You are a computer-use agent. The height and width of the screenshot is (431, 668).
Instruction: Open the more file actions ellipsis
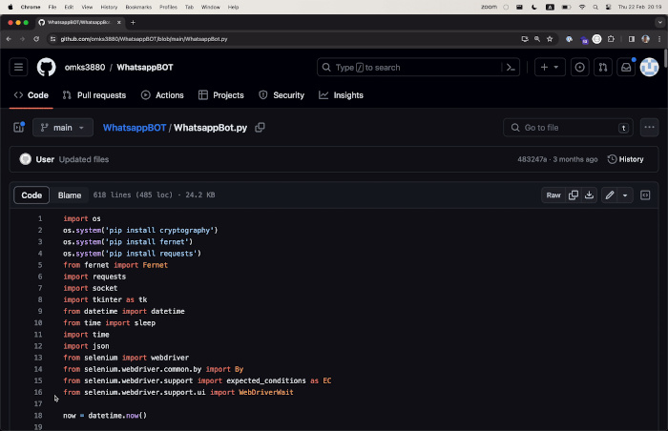[x=649, y=128]
